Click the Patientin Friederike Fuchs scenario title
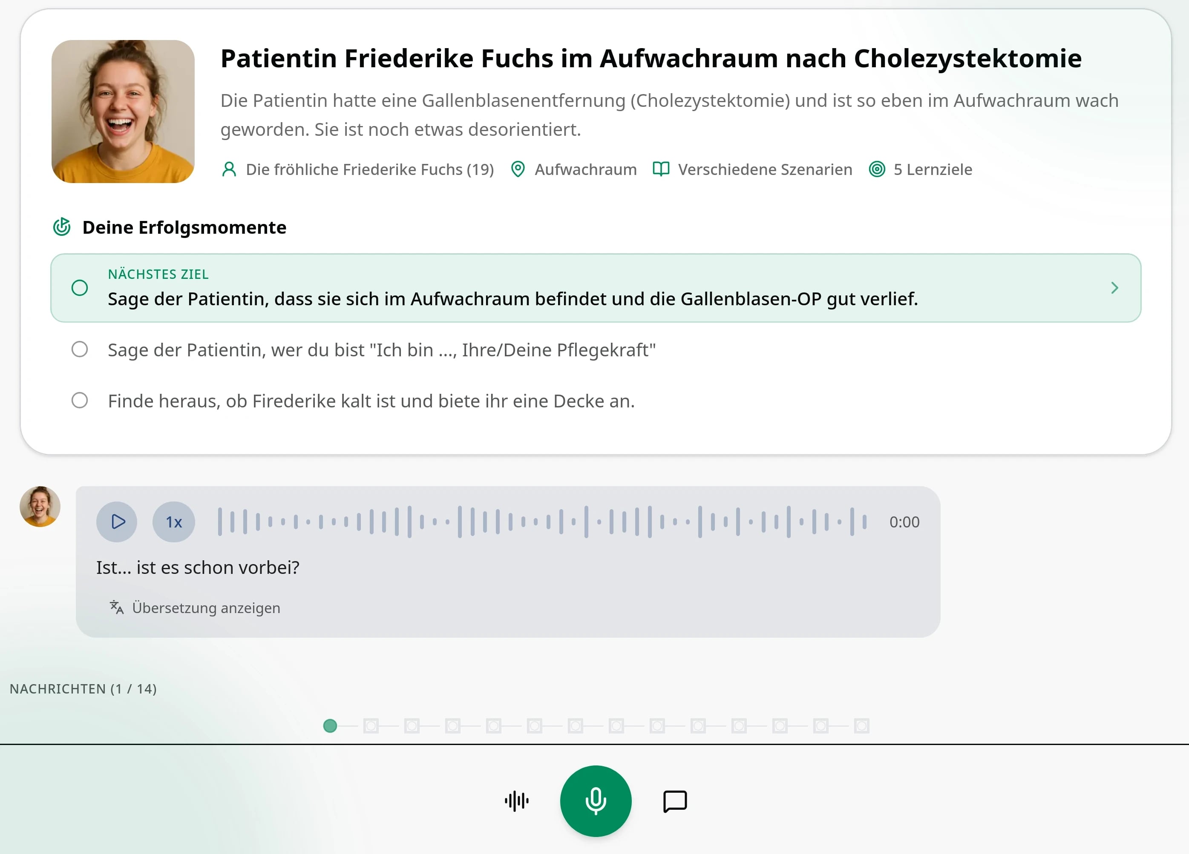1189x854 pixels. tap(651, 58)
